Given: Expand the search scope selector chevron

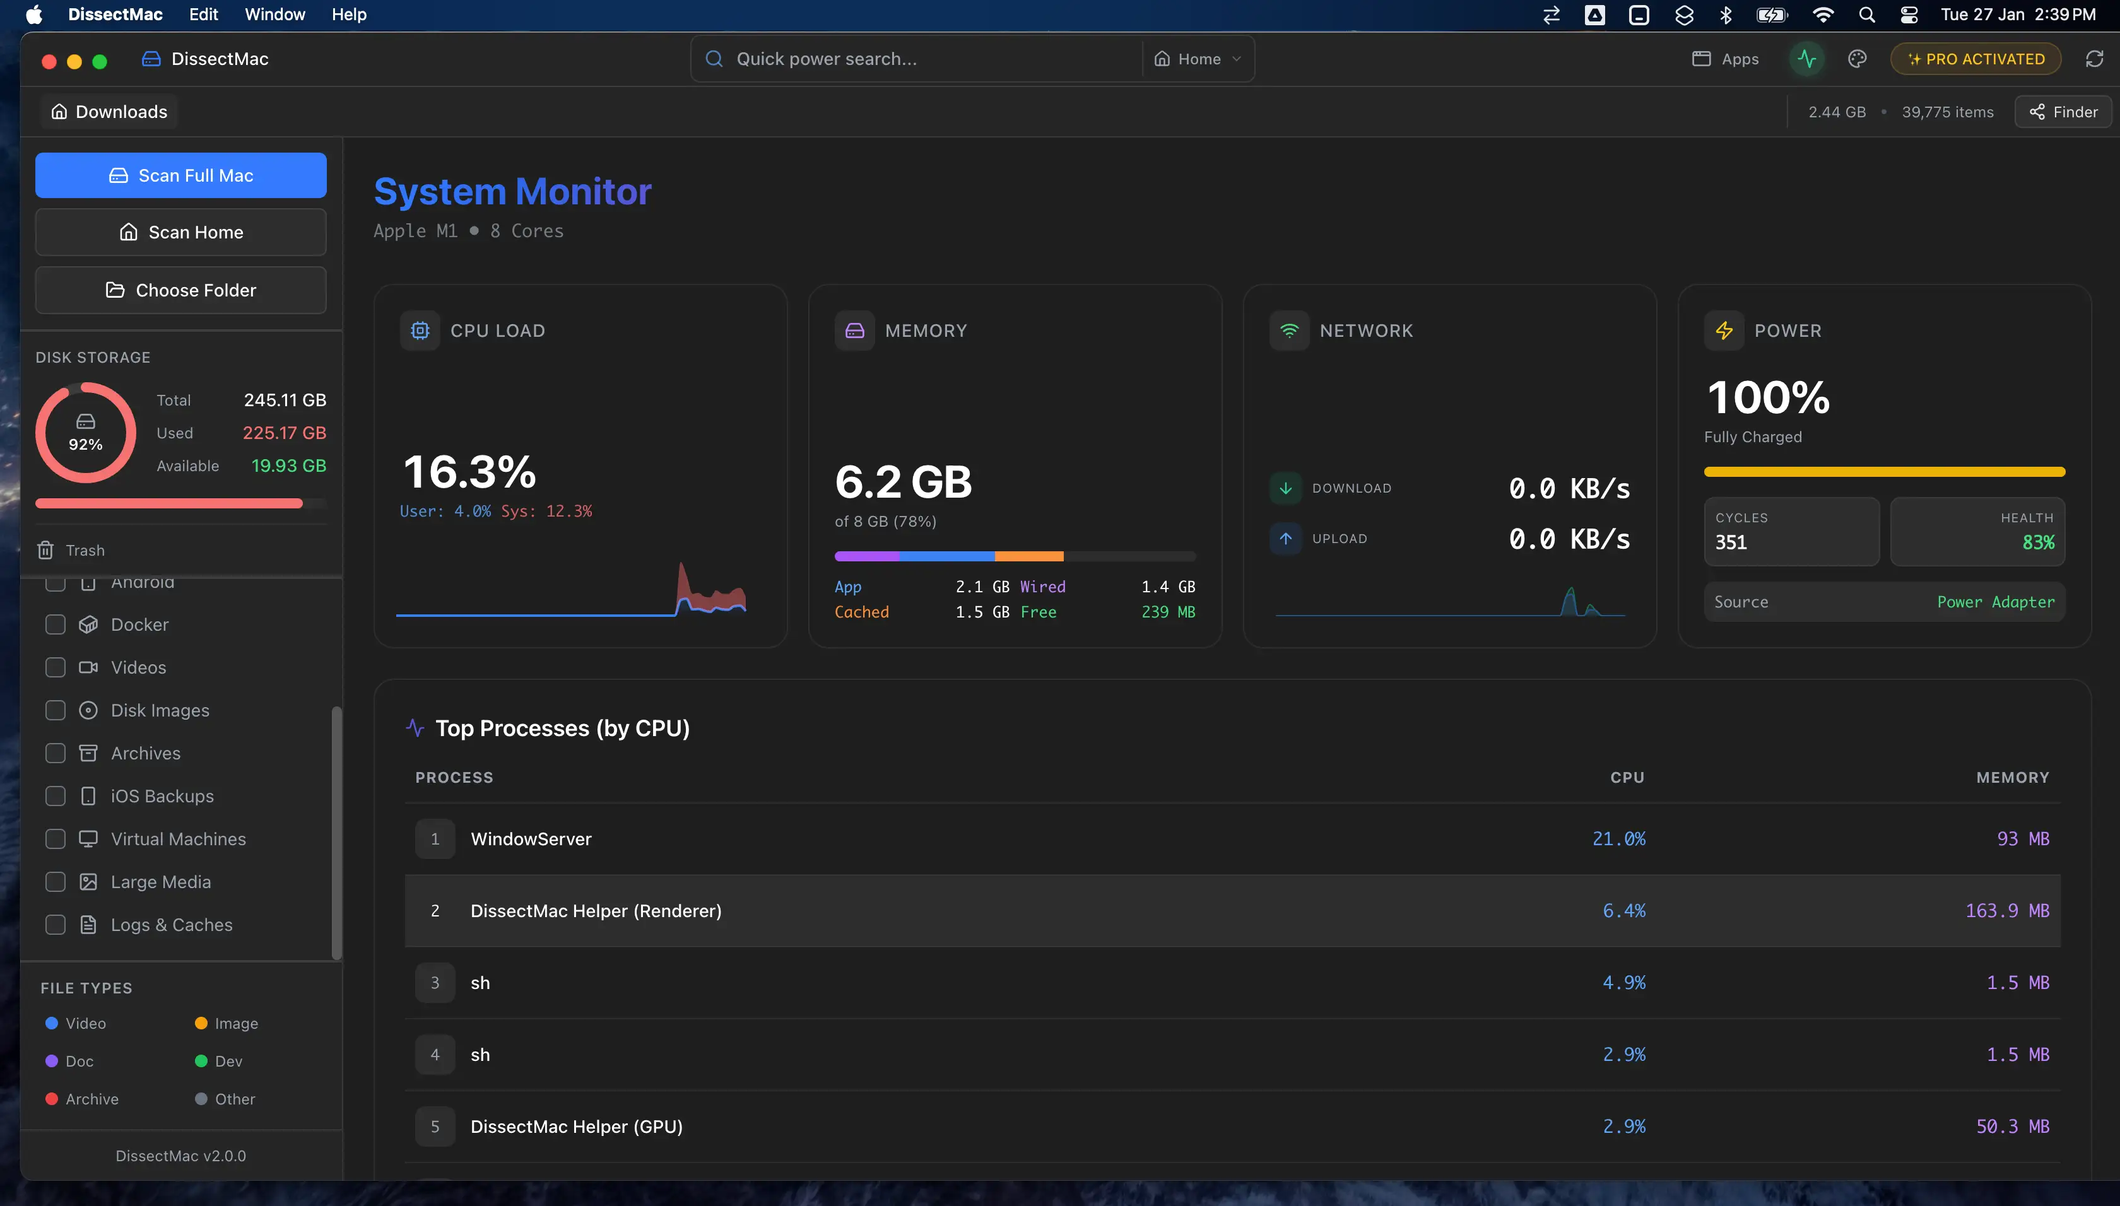Looking at the screenshot, I should coord(1236,59).
